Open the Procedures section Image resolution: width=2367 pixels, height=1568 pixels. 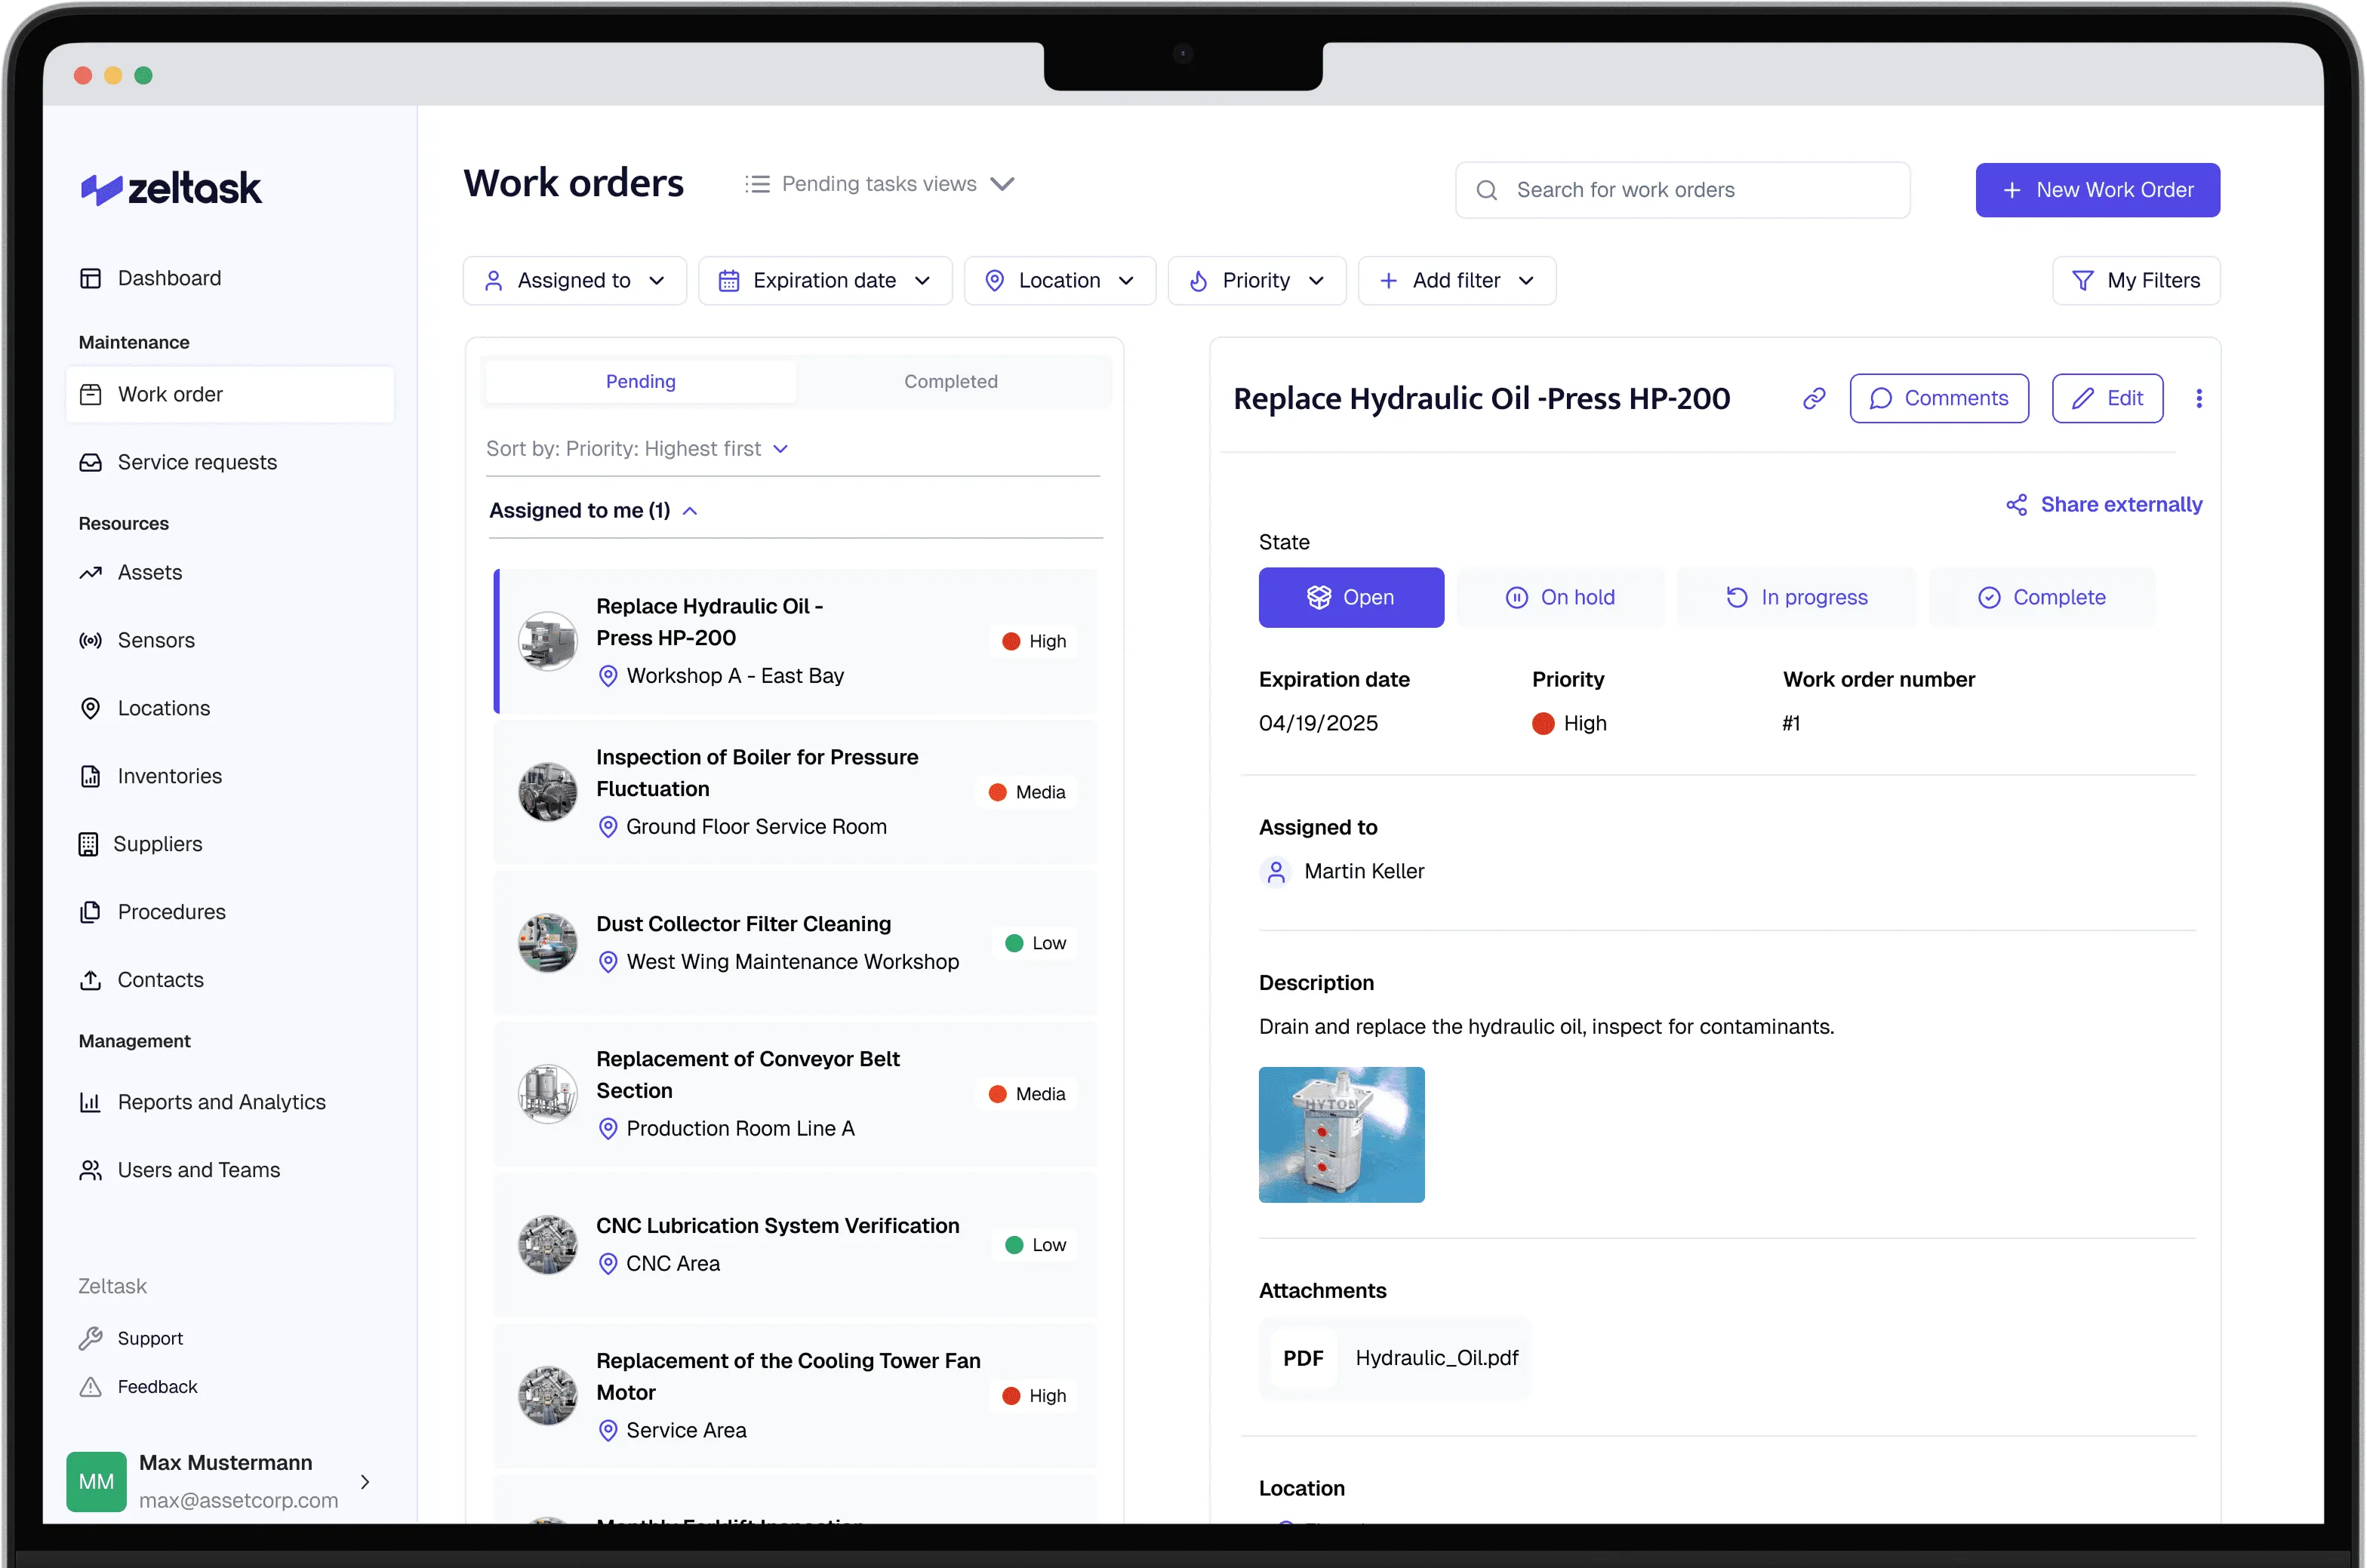pyautogui.click(x=171, y=911)
